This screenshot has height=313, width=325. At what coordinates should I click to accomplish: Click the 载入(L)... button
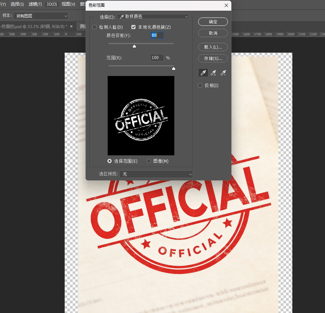[213, 47]
